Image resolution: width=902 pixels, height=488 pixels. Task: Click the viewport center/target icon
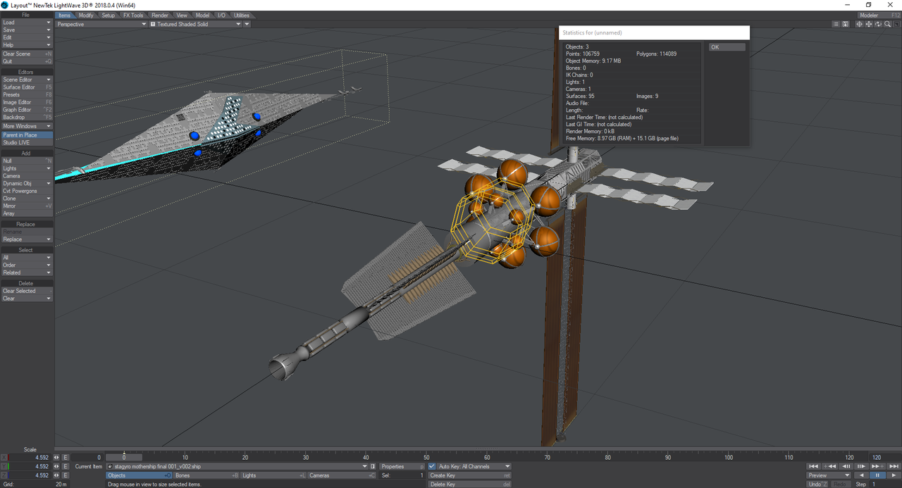[859, 24]
